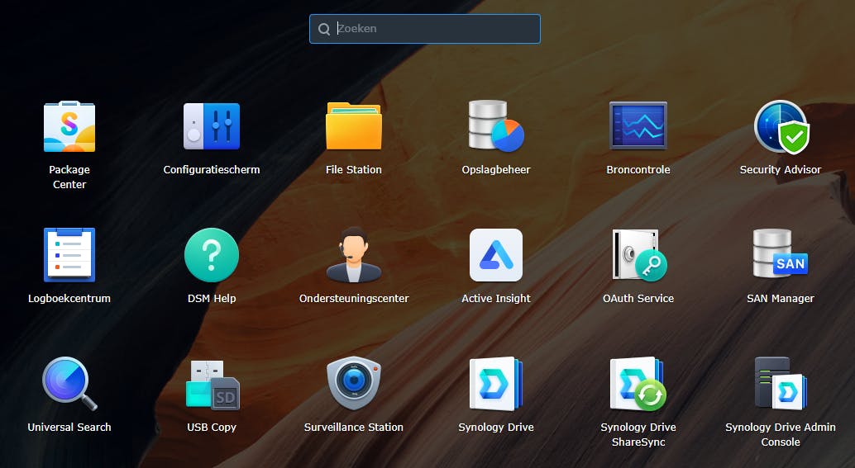Click the Zoeken search field
The height and width of the screenshot is (468, 855).
click(x=425, y=29)
